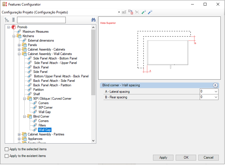Viewport: 228px width, 167px height.
Task: Click the binoculars search icon
Action: pos(93,20)
